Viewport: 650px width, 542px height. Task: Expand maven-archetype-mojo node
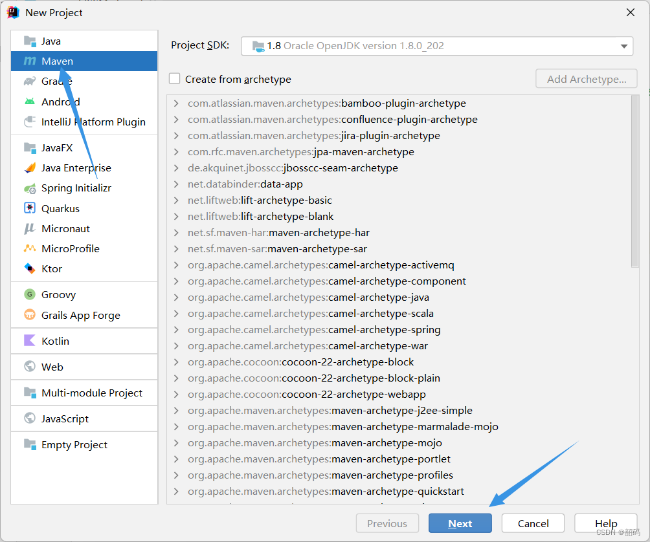pos(176,442)
